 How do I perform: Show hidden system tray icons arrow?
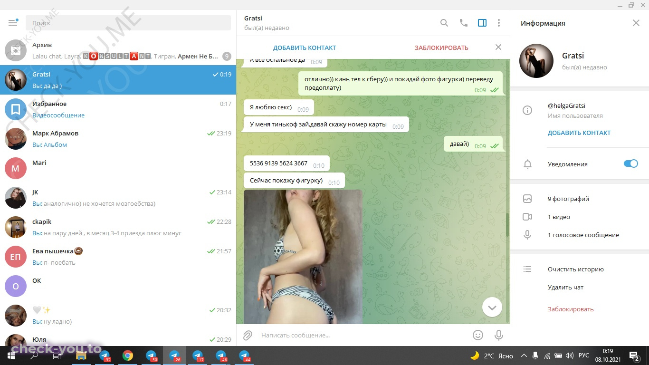[524, 355]
